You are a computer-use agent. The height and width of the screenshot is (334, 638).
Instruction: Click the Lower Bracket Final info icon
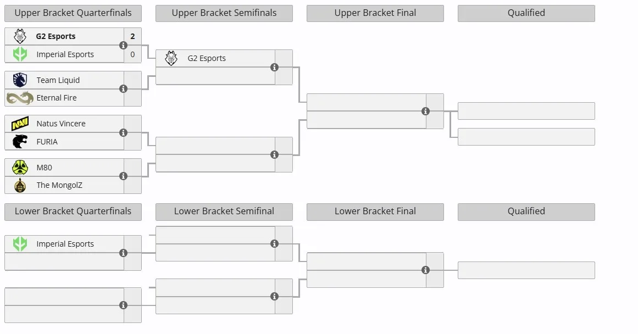pos(425,270)
